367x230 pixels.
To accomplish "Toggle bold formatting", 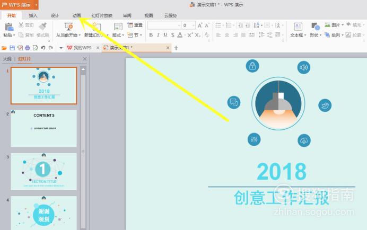I will pos(151,35).
